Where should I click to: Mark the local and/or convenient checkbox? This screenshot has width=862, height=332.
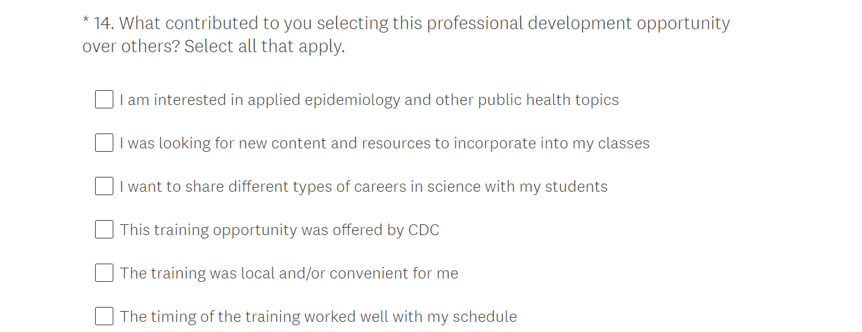tap(104, 273)
